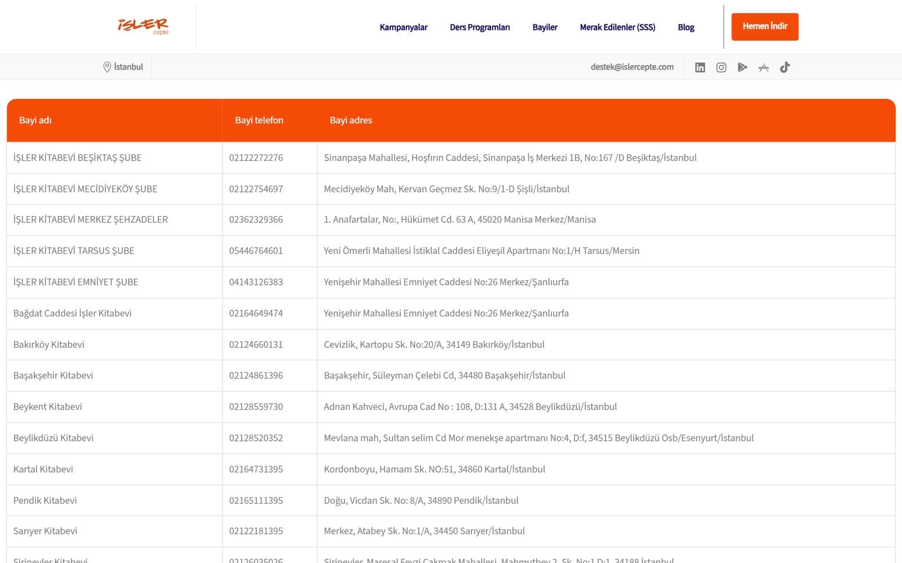Open the Google Play store icon
Screen dimensions: 902x563
742,68
